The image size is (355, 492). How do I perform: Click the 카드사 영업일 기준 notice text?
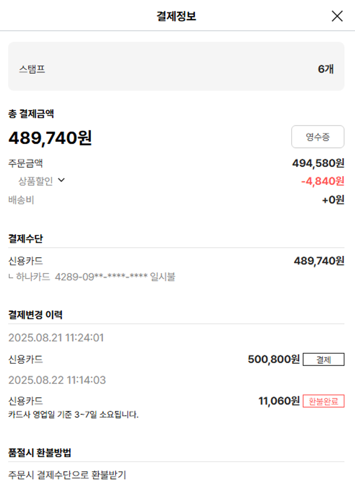click(73, 415)
